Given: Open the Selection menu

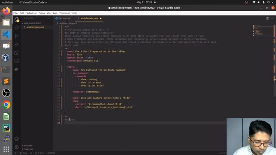Looking at the screenshot, I should [x=31, y=13].
